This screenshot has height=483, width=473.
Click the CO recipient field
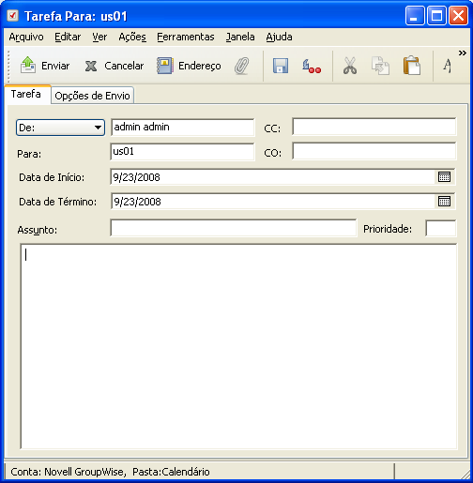click(374, 151)
